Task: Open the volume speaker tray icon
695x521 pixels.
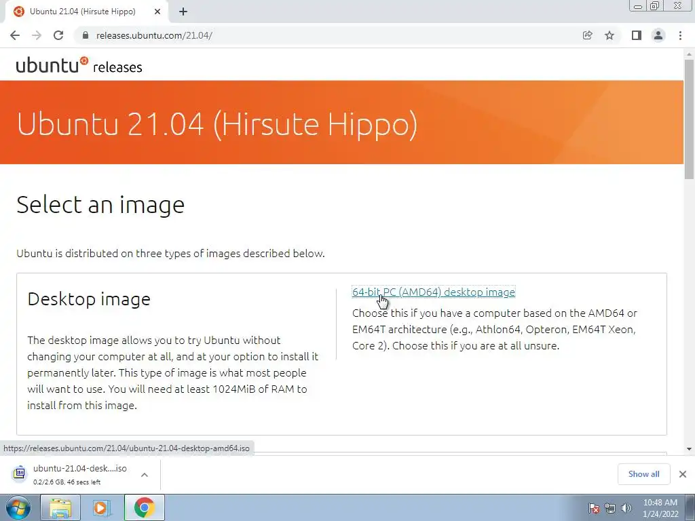Action: (626, 508)
